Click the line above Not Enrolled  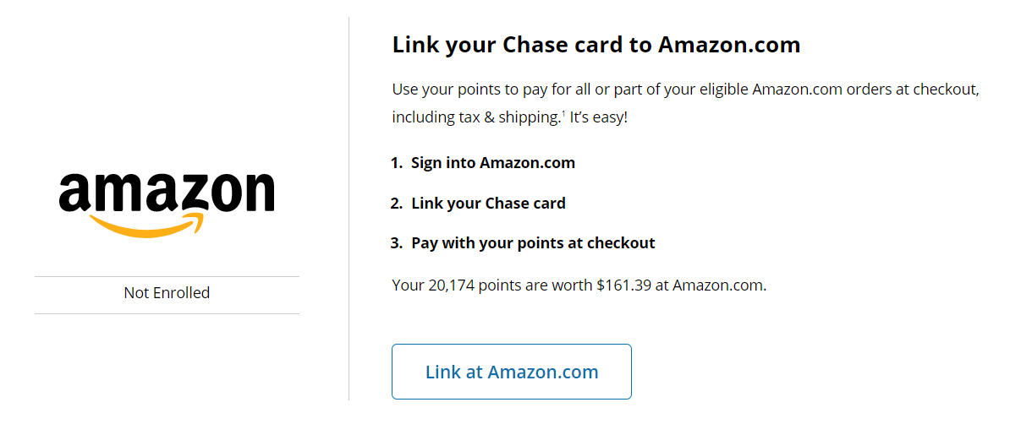click(167, 276)
